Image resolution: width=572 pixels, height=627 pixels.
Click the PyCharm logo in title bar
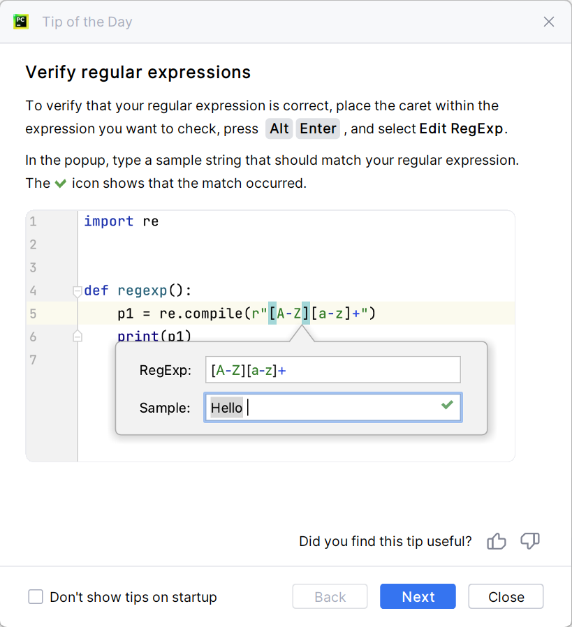click(x=21, y=22)
